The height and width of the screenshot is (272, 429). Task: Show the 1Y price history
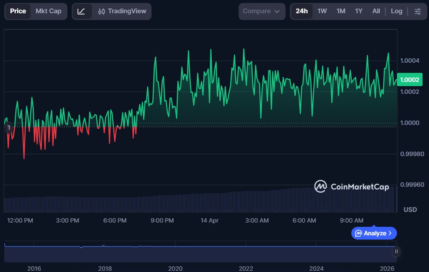click(x=359, y=11)
